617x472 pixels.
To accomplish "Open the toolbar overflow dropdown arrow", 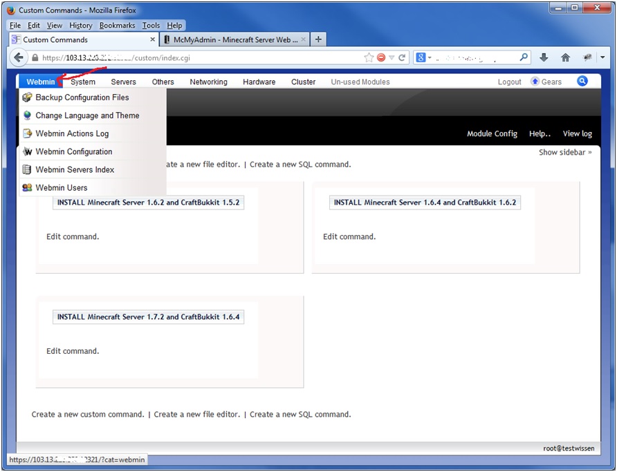I will 603,58.
